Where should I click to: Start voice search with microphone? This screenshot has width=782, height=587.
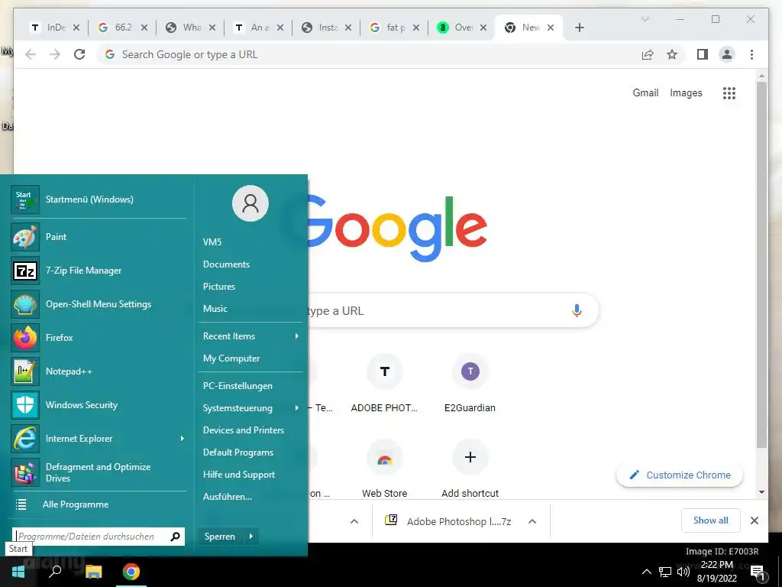(x=577, y=310)
